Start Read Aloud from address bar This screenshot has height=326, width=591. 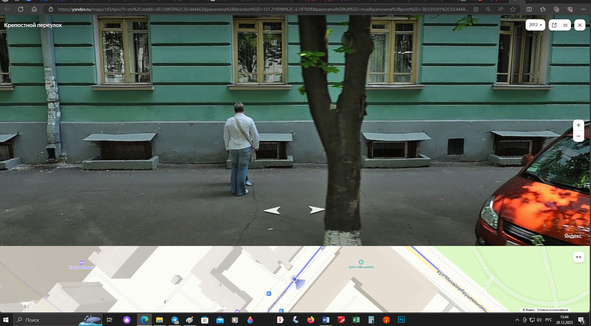[x=500, y=9]
